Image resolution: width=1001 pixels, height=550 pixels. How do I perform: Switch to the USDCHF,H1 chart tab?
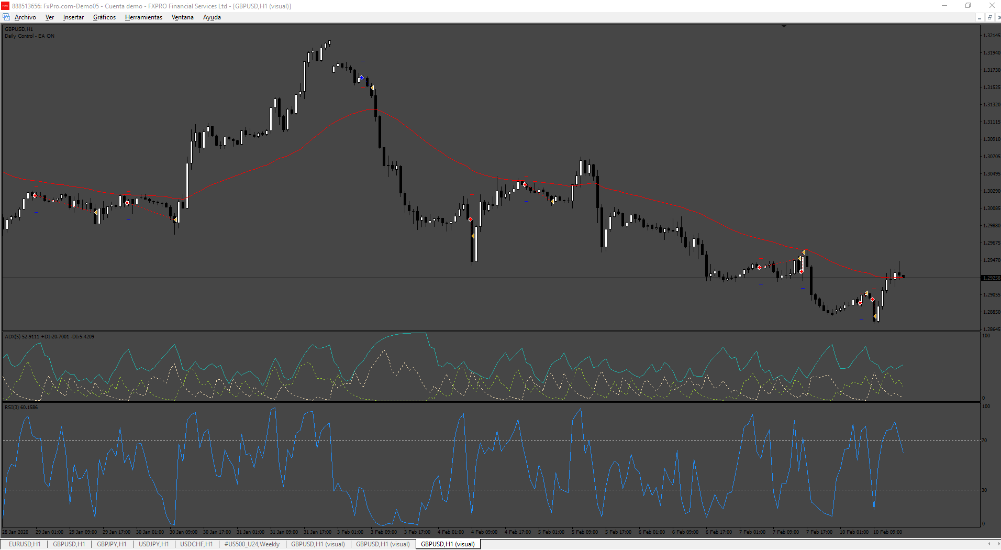click(196, 544)
